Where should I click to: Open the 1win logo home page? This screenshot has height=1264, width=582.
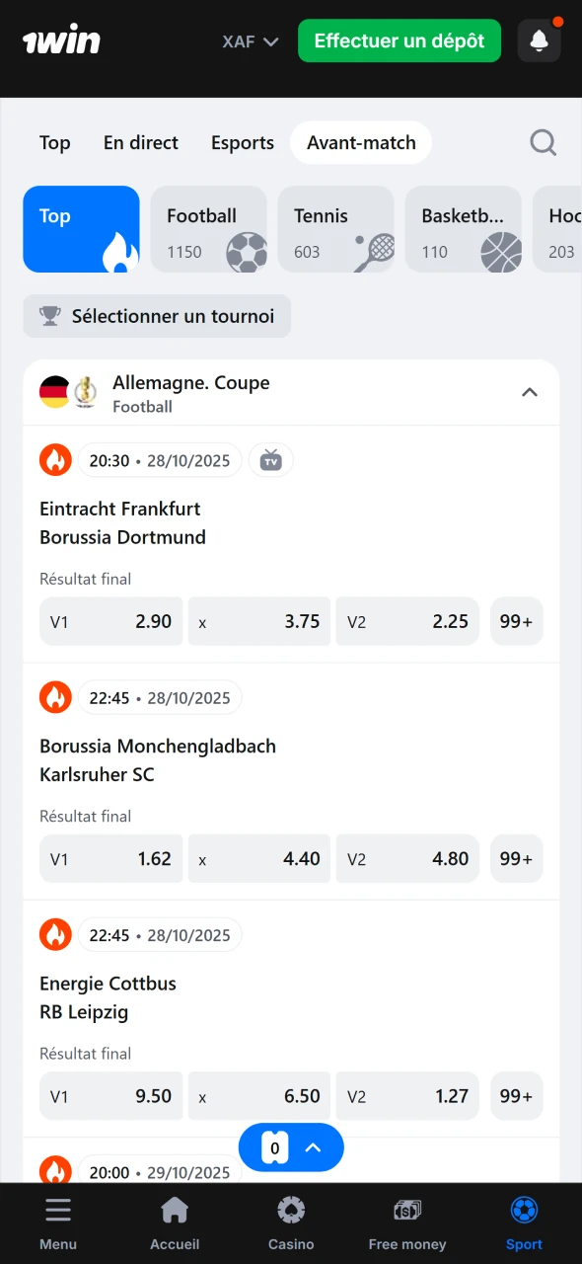pyautogui.click(x=61, y=40)
